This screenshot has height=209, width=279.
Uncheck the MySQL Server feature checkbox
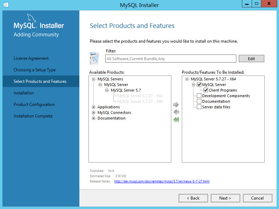pos(199,85)
